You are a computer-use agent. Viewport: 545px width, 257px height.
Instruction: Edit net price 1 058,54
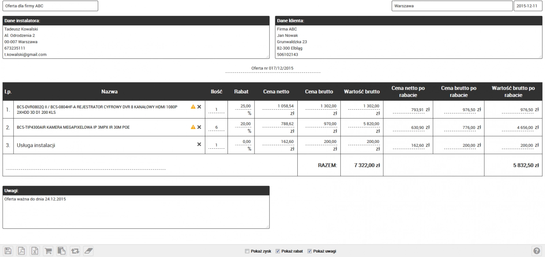278,106
